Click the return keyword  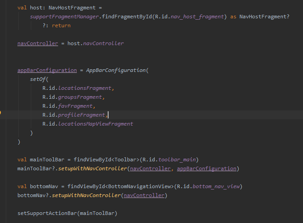(61, 25)
